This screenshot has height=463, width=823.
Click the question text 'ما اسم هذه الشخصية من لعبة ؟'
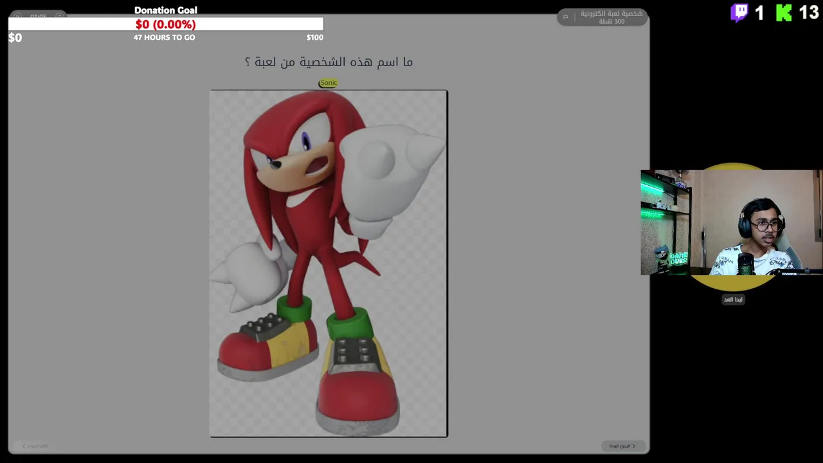click(329, 62)
